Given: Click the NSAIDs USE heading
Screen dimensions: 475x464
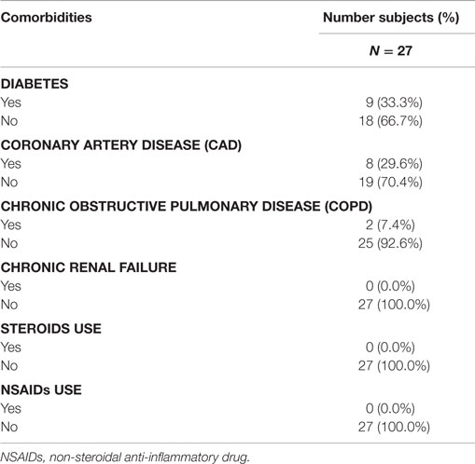Looking at the screenshot, I should (x=41, y=389).
